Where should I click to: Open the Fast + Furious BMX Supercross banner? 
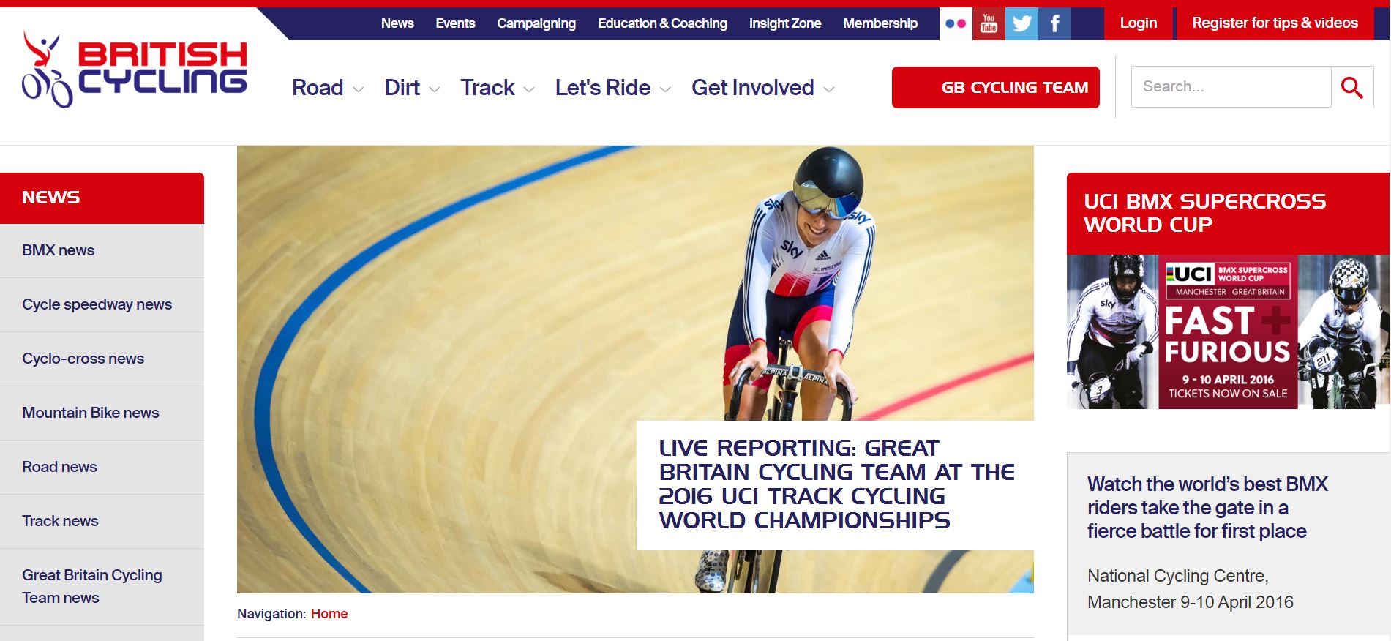click(1228, 331)
